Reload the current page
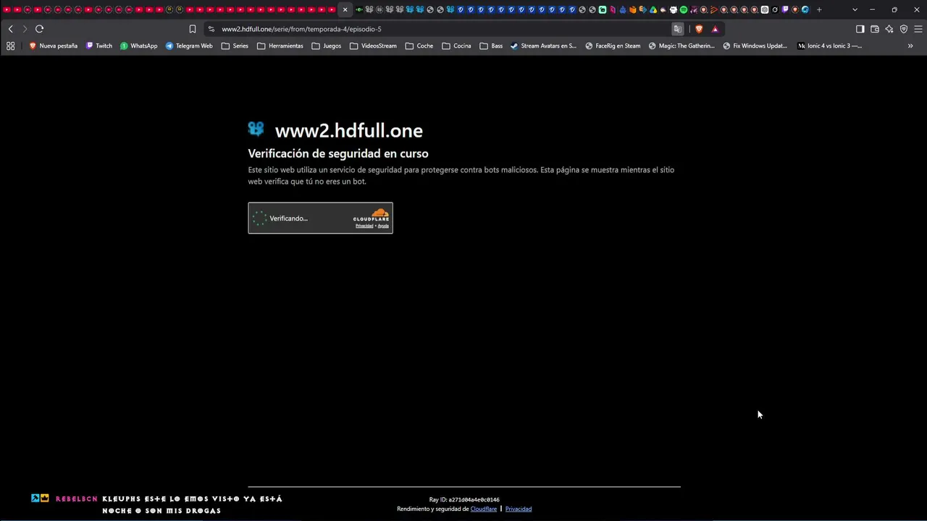 tap(39, 29)
